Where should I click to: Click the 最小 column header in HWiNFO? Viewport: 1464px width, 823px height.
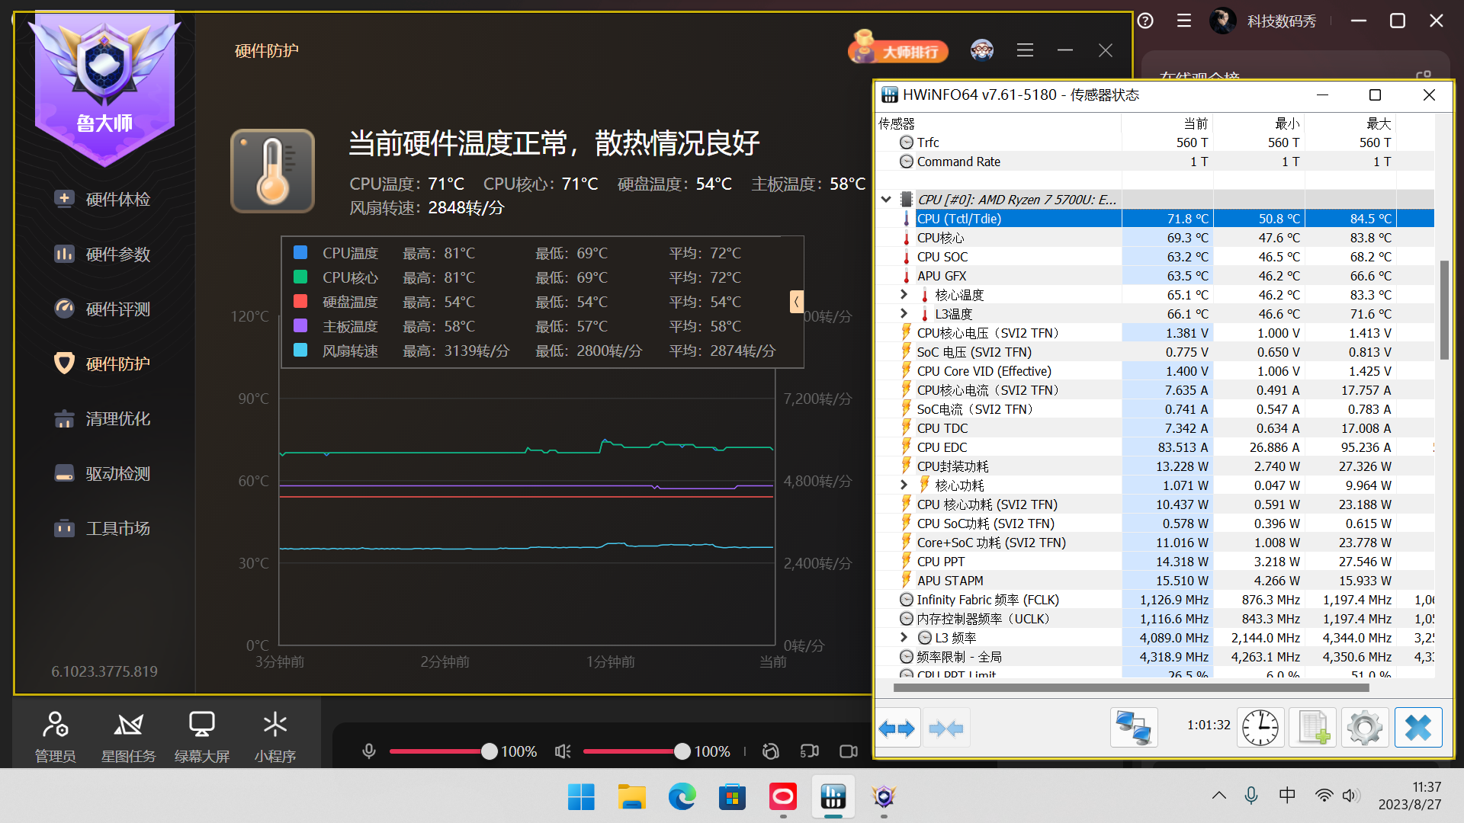[1259, 123]
